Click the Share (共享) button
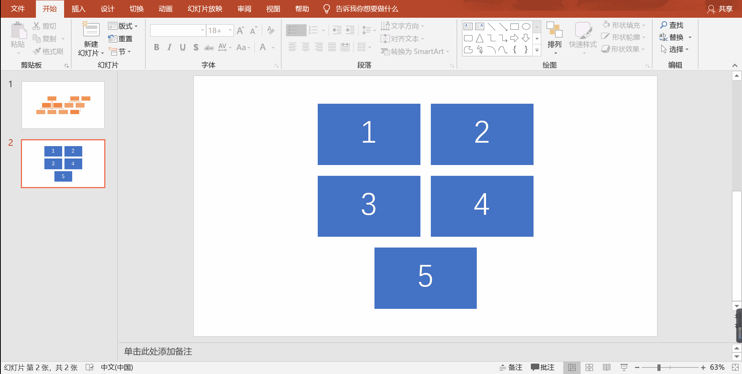This screenshot has width=742, height=374. 720,9
